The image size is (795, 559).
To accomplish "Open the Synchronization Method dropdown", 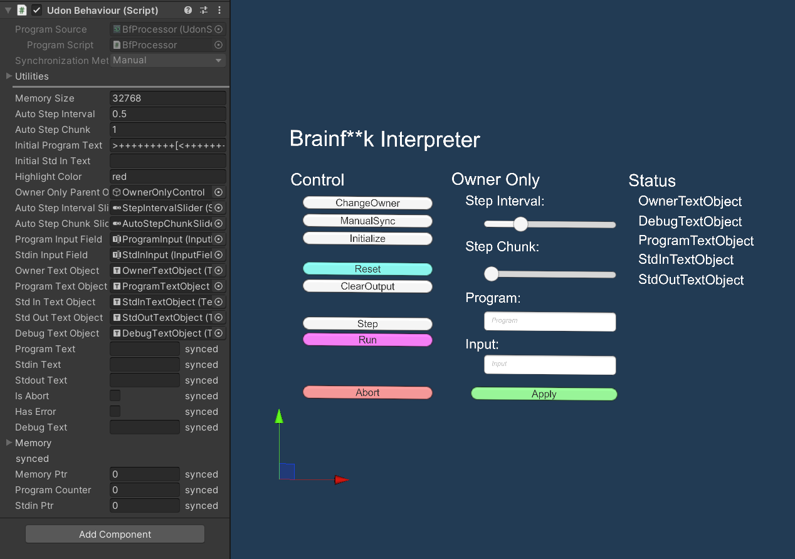I will click(x=167, y=60).
